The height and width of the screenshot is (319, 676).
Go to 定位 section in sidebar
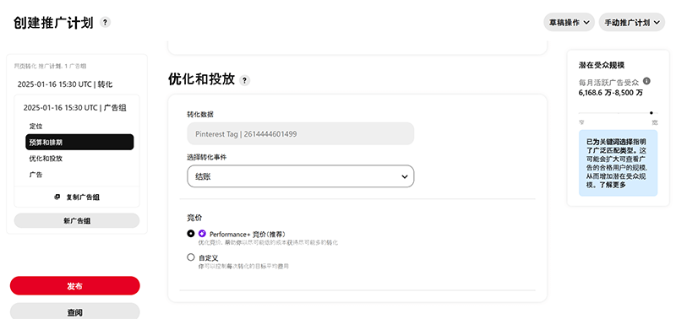pos(35,126)
